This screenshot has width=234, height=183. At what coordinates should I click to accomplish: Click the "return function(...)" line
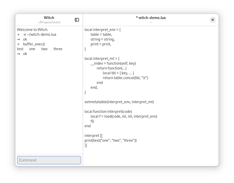111,68
